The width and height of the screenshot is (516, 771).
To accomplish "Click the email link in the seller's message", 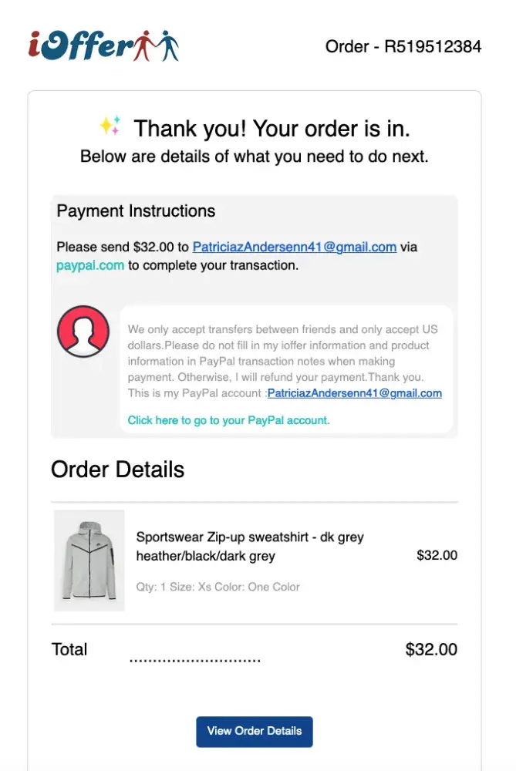I will point(355,393).
